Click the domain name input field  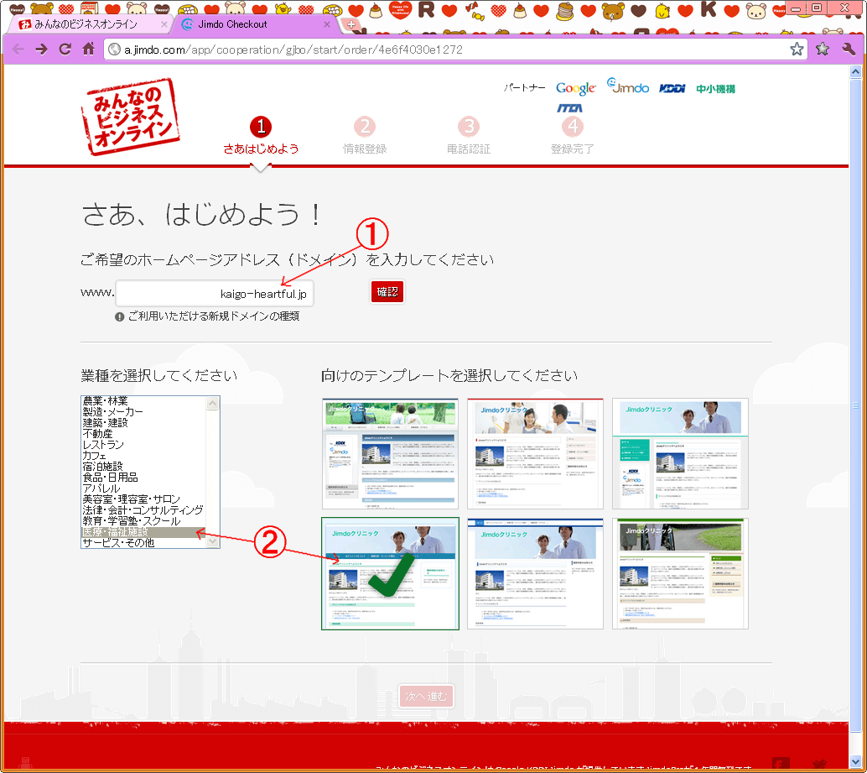click(215, 294)
